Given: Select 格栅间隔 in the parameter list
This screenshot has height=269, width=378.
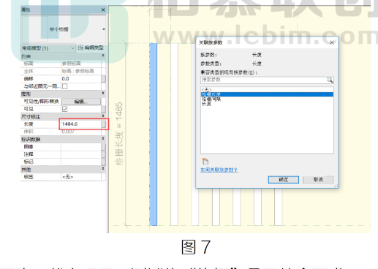Looking at the screenshot, I should (x=267, y=99).
